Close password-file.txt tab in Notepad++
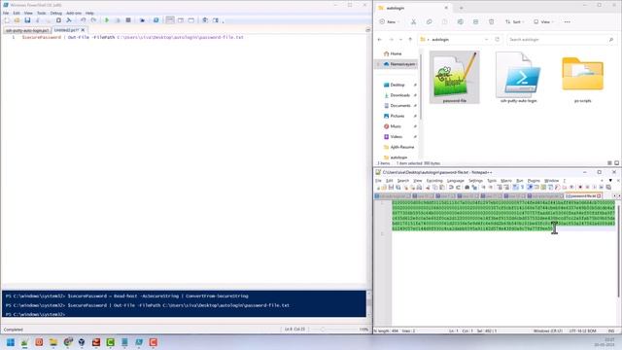 pos(599,196)
